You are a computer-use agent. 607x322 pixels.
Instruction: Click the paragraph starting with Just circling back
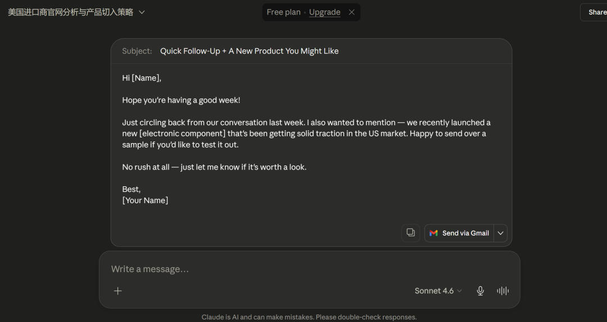pos(306,134)
